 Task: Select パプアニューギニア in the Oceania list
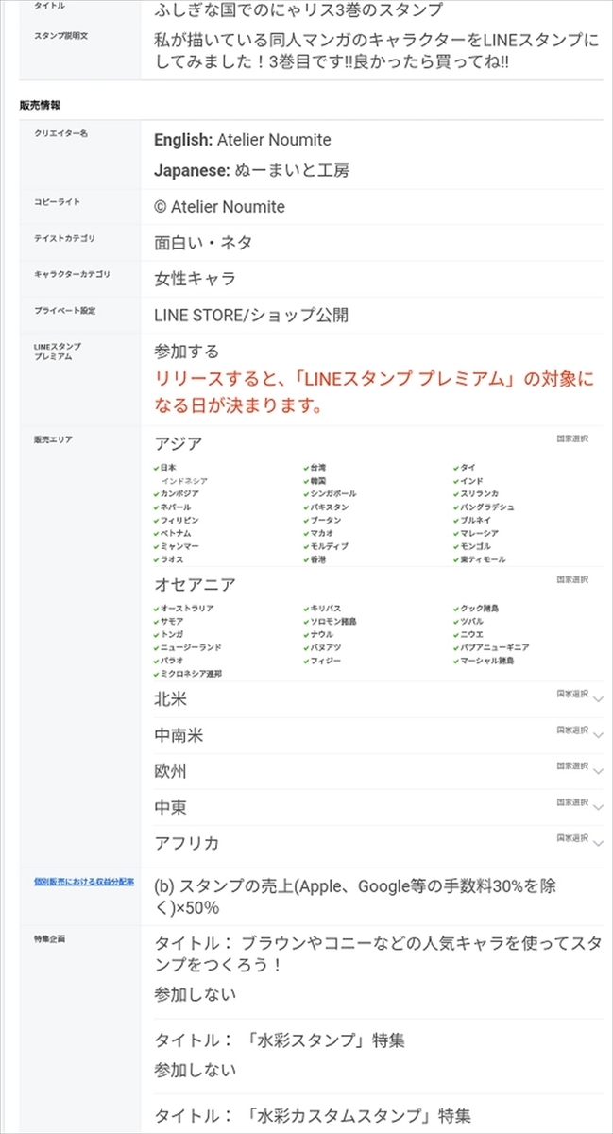491,648
